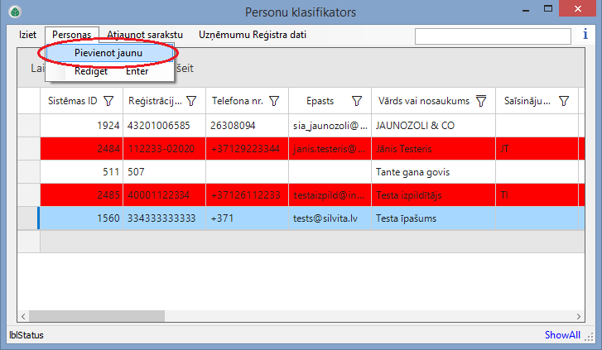Click phone number +37126112233
The width and height of the screenshot is (602, 350).
(248, 195)
